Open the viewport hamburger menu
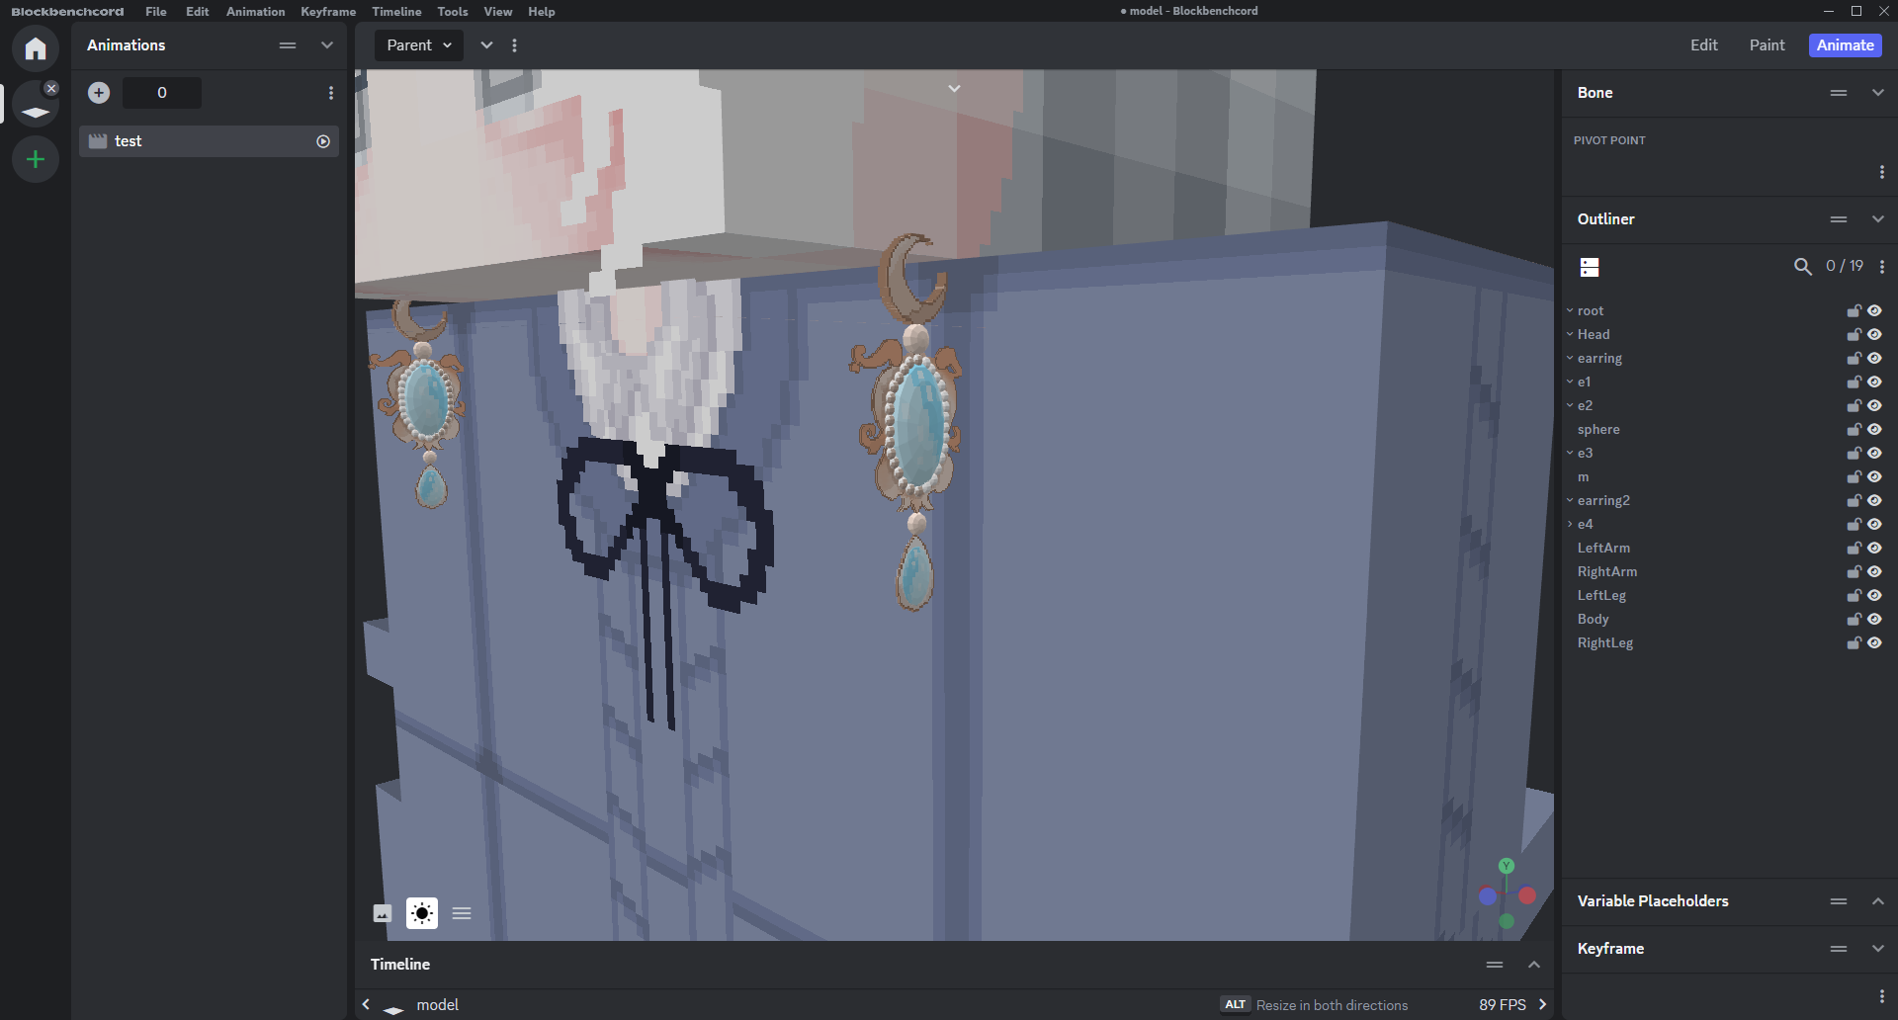This screenshot has height=1020, width=1898. (462, 913)
